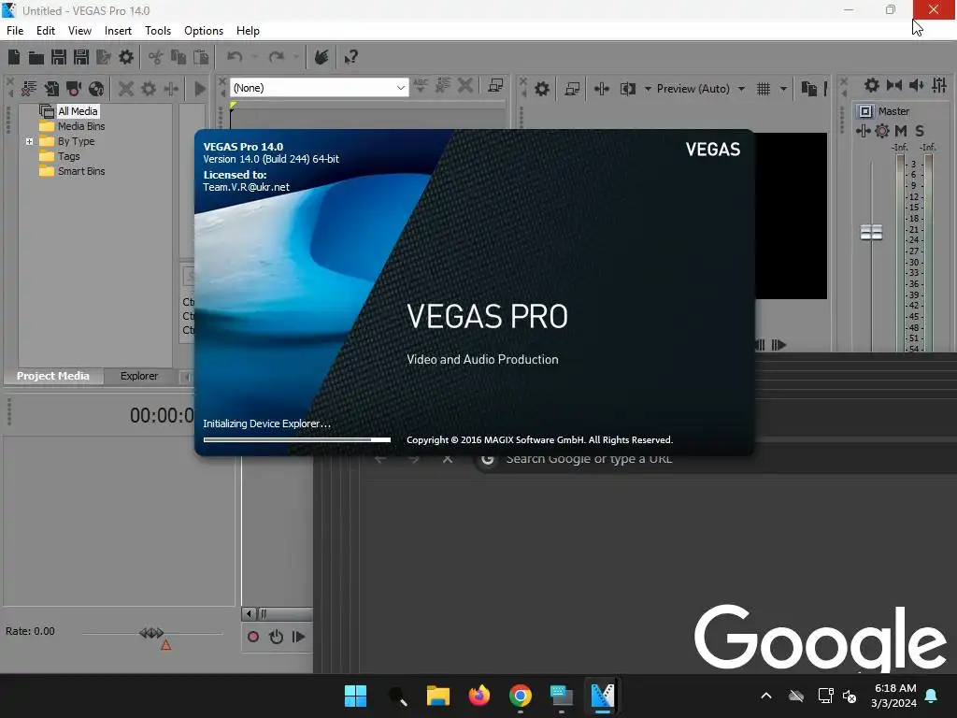Toggle the preview Overlays grid
Image resolution: width=957 pixels, height=718 pixels.
point(764,89)
